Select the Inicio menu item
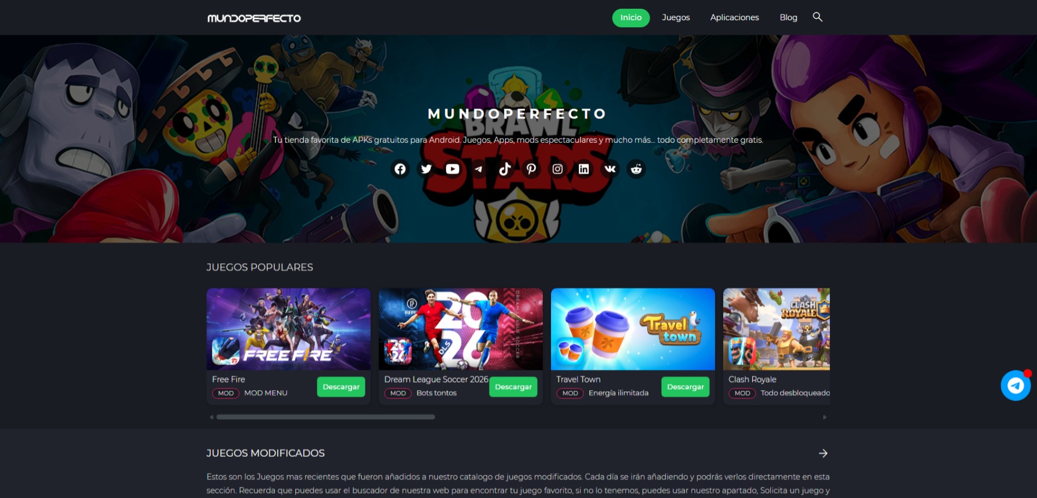Viewport: 1037px width, 498px height. pos(631,17)
